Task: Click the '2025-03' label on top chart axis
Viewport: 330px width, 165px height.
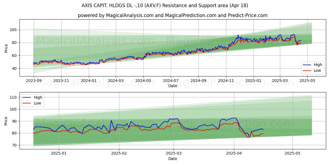Action: [280, 81]
